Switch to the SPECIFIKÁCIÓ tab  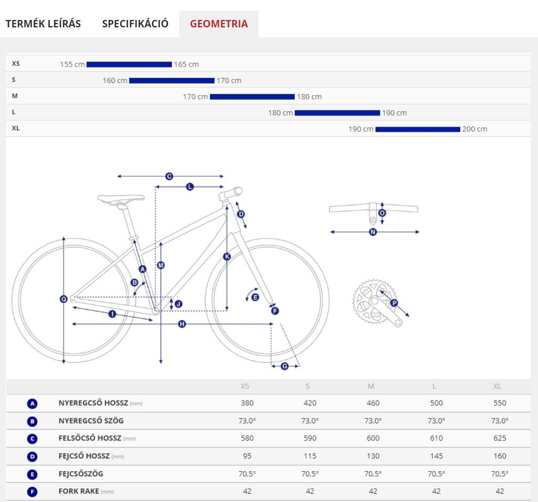point(135,24)
